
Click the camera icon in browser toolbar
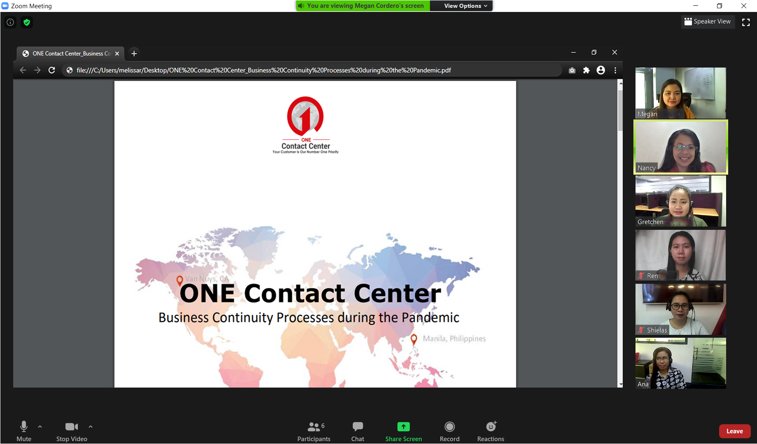tap(572, 70)
